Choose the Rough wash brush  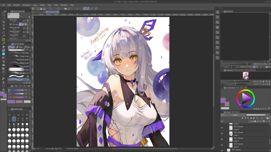click(x=19, y=56)
